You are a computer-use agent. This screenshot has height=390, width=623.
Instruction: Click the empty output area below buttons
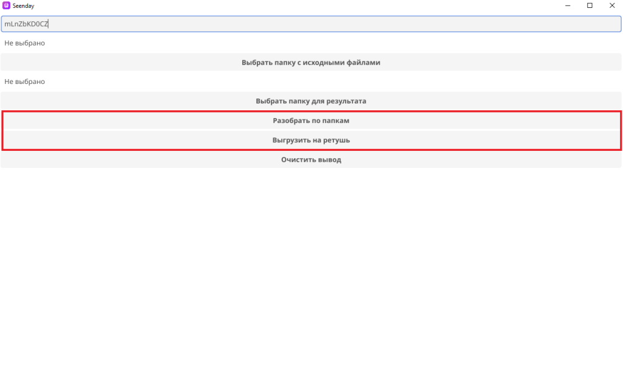click(311, 274)
